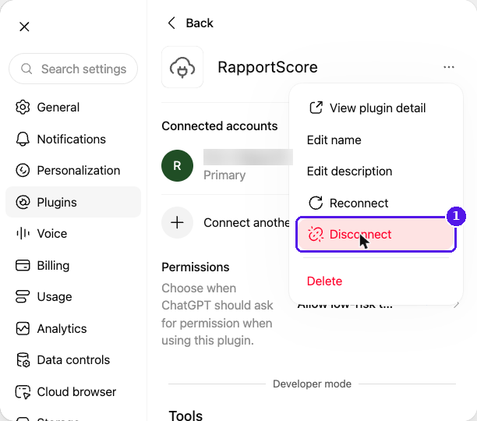Click the plus icon to add account
This screenshot has width=477, height=421.
[178, 223]
